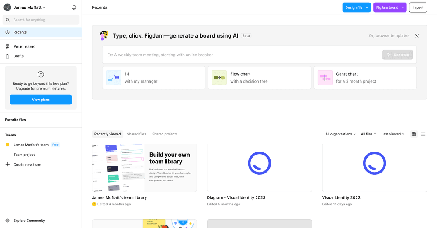The width and height of the screenshot is (437, 228).
Task: Choose the Flow chart with a decision tree suggestion
Action: (260, 77)
